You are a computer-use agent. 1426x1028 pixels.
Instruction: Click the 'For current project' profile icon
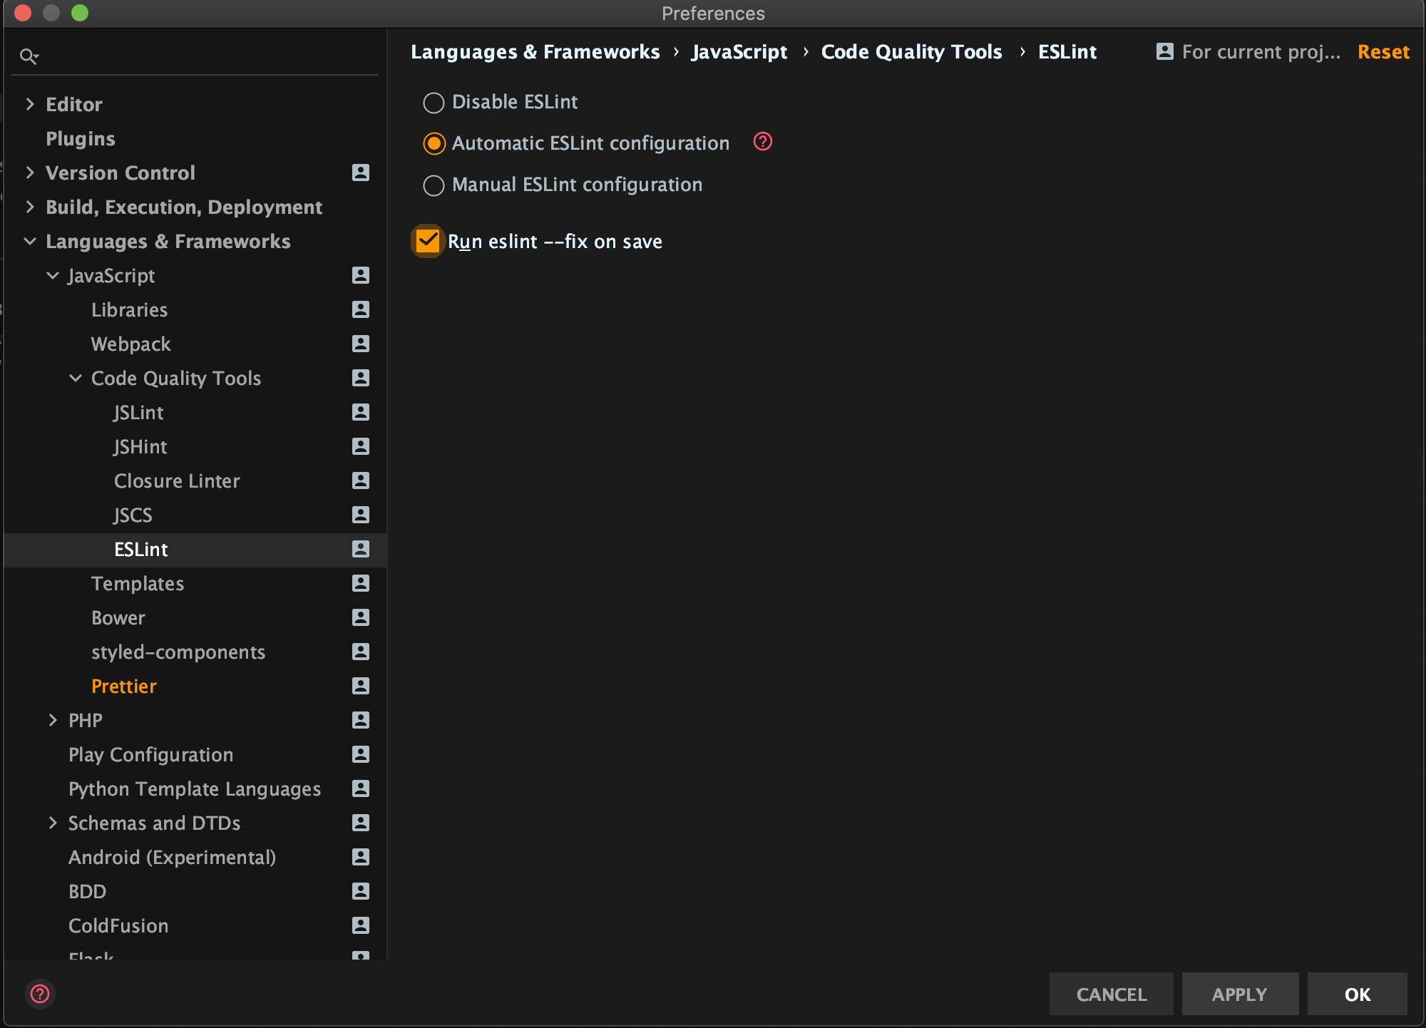(1164, 51)
